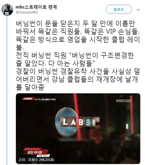Click the quoted 전직 버닝썬 직원 line
This screenshot has width=145, height=165.
coord(75,59)
